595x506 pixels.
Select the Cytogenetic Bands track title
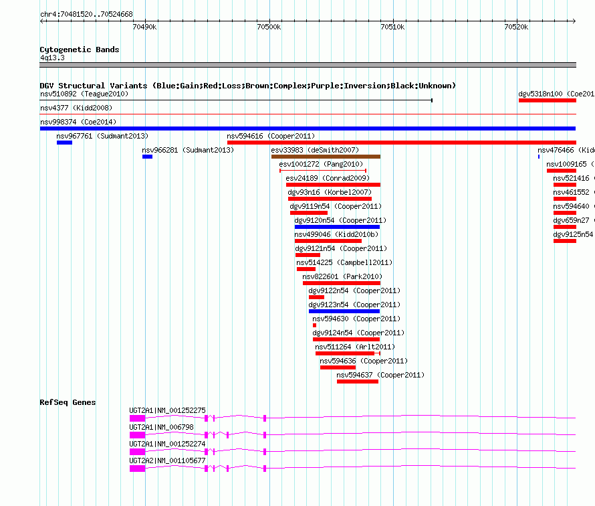pos(79,50)
